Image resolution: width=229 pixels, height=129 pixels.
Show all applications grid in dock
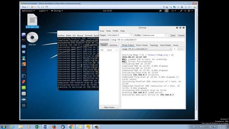(24, 105)
